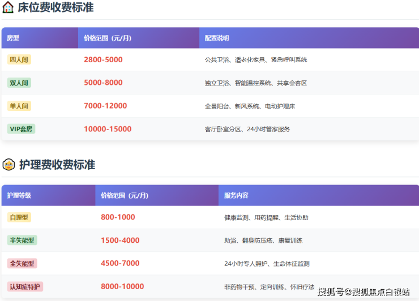Select the 四人间 room type badge
The width and height of the screenshot is (419, 301).
pyautogui.click(x=19, y=59)
